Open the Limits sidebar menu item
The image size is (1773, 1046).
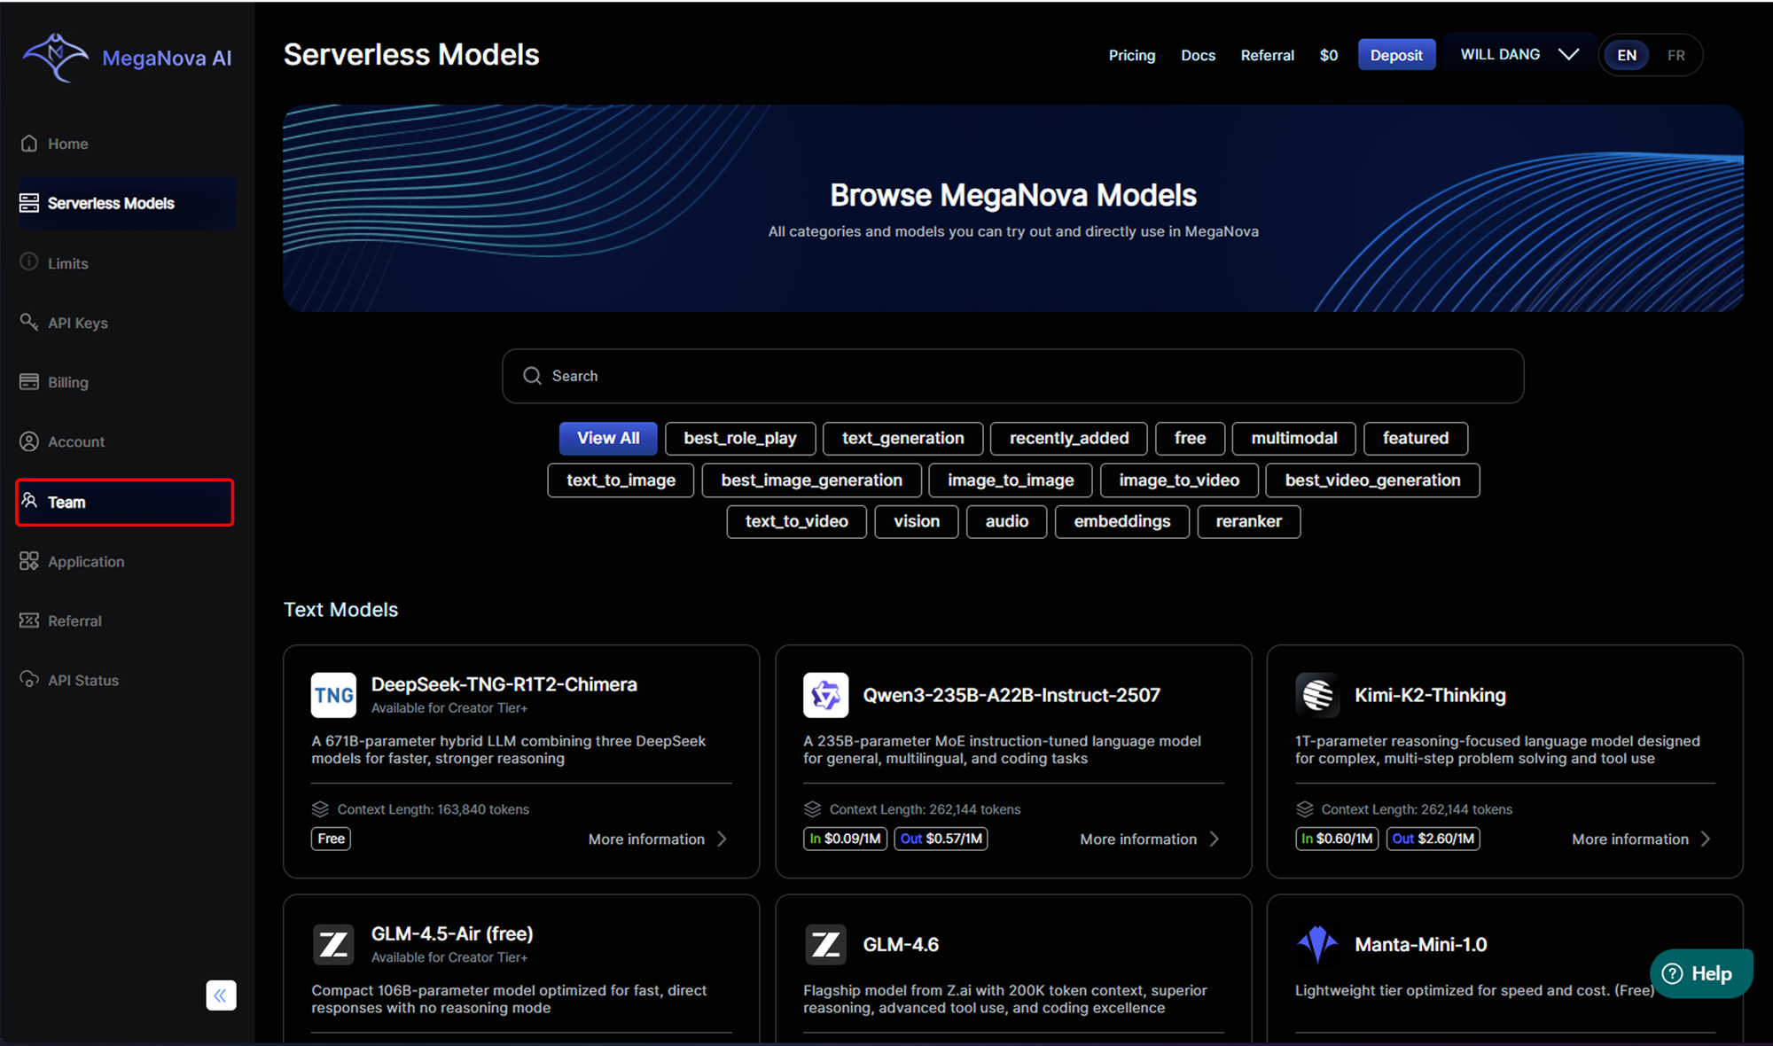[x=67, y=263]
